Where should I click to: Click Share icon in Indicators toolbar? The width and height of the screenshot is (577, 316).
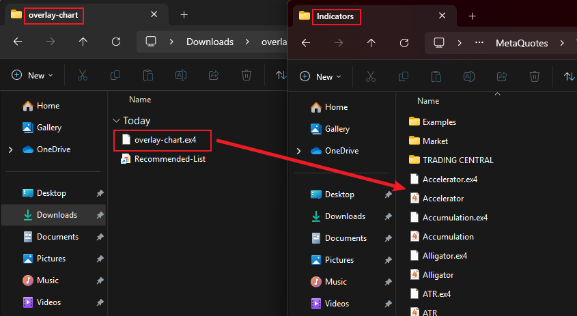(502, 77)
